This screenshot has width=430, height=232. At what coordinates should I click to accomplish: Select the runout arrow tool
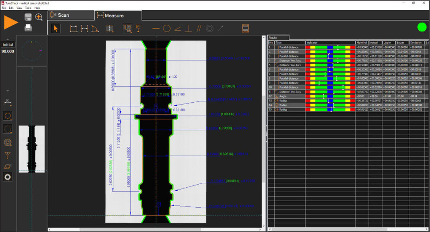220,28
